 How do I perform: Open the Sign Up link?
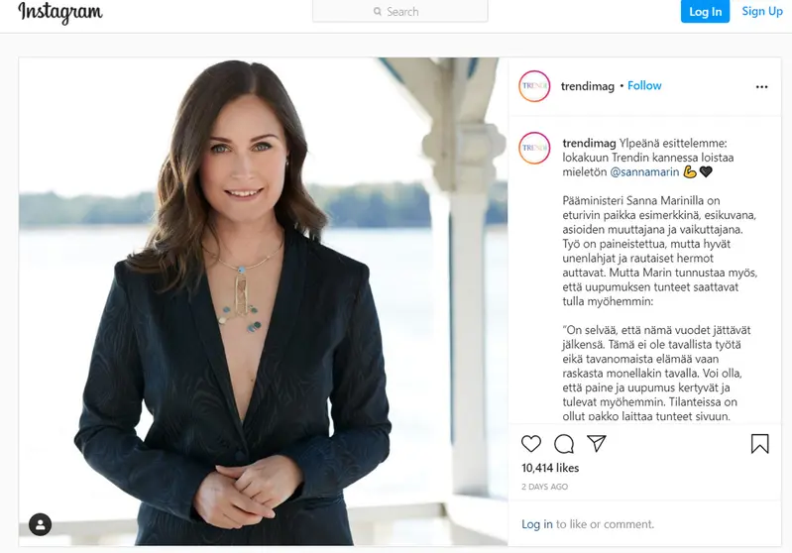762,11
